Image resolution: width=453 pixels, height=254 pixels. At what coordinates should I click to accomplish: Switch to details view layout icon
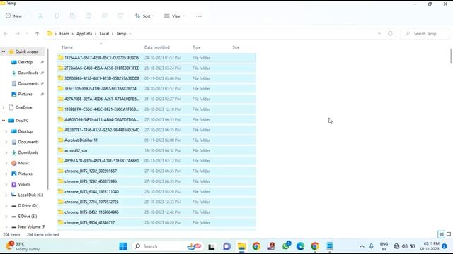click(441, 235)
